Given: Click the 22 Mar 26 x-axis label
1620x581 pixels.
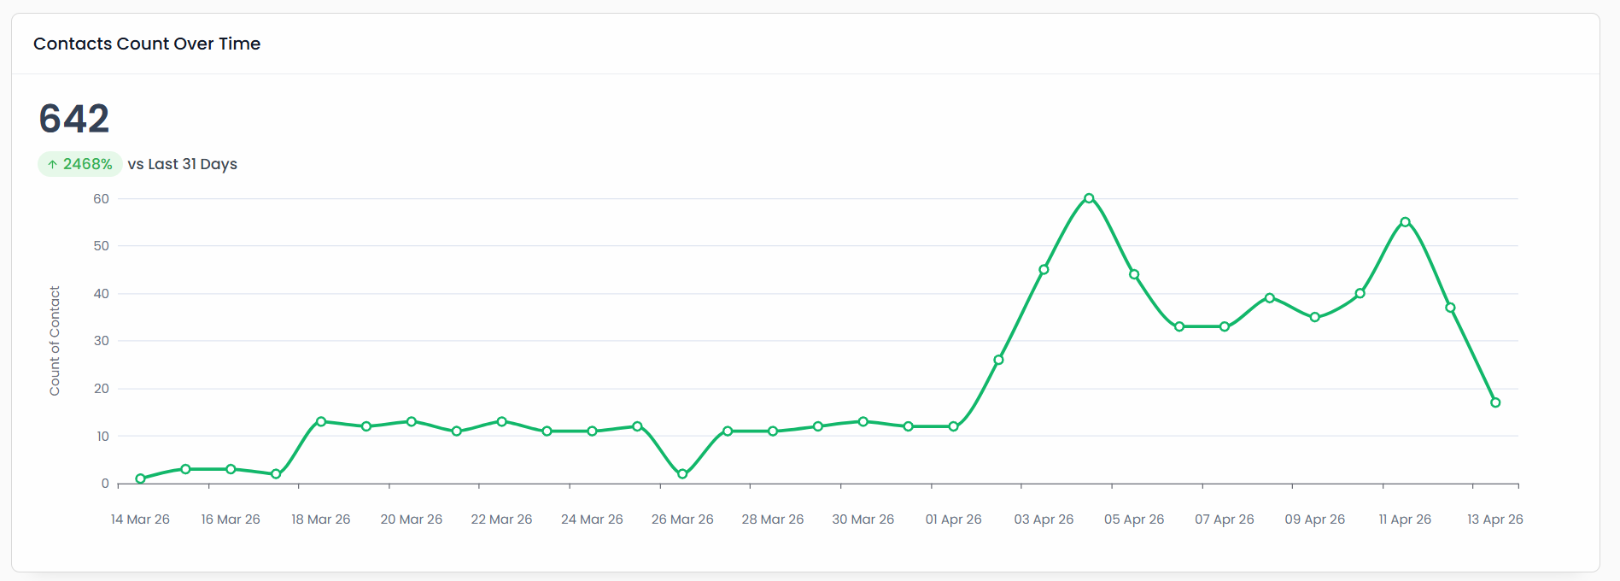Looking at the screenshot, I should click(x=501, y=519).
